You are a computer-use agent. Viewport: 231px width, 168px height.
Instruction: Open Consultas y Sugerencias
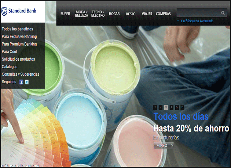tap(21, 74)
